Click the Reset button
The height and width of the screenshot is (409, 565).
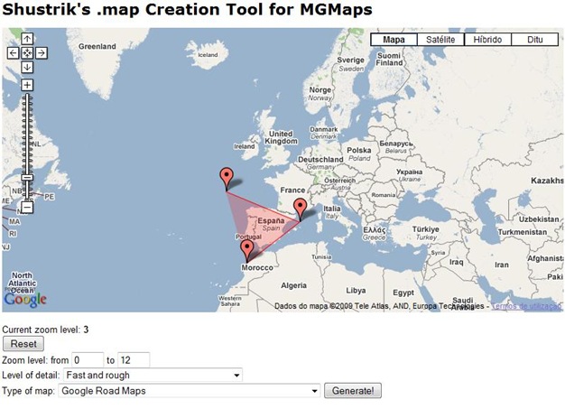(x=23, y=344)
